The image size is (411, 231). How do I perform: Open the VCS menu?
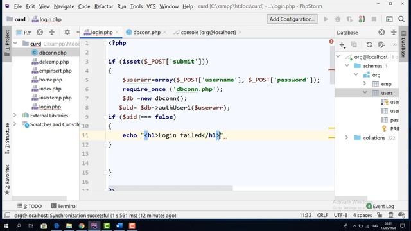click(x=151, y=6)
